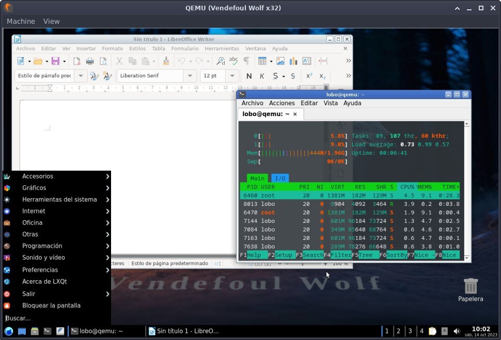
Task: Toggle print preview icon
Action: coord(103,61)
